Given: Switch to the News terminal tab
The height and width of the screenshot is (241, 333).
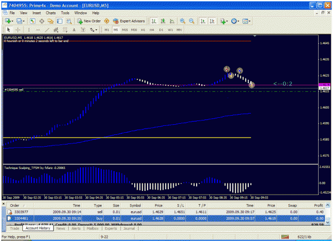Looking at the screenshot, I should point(61,228).
